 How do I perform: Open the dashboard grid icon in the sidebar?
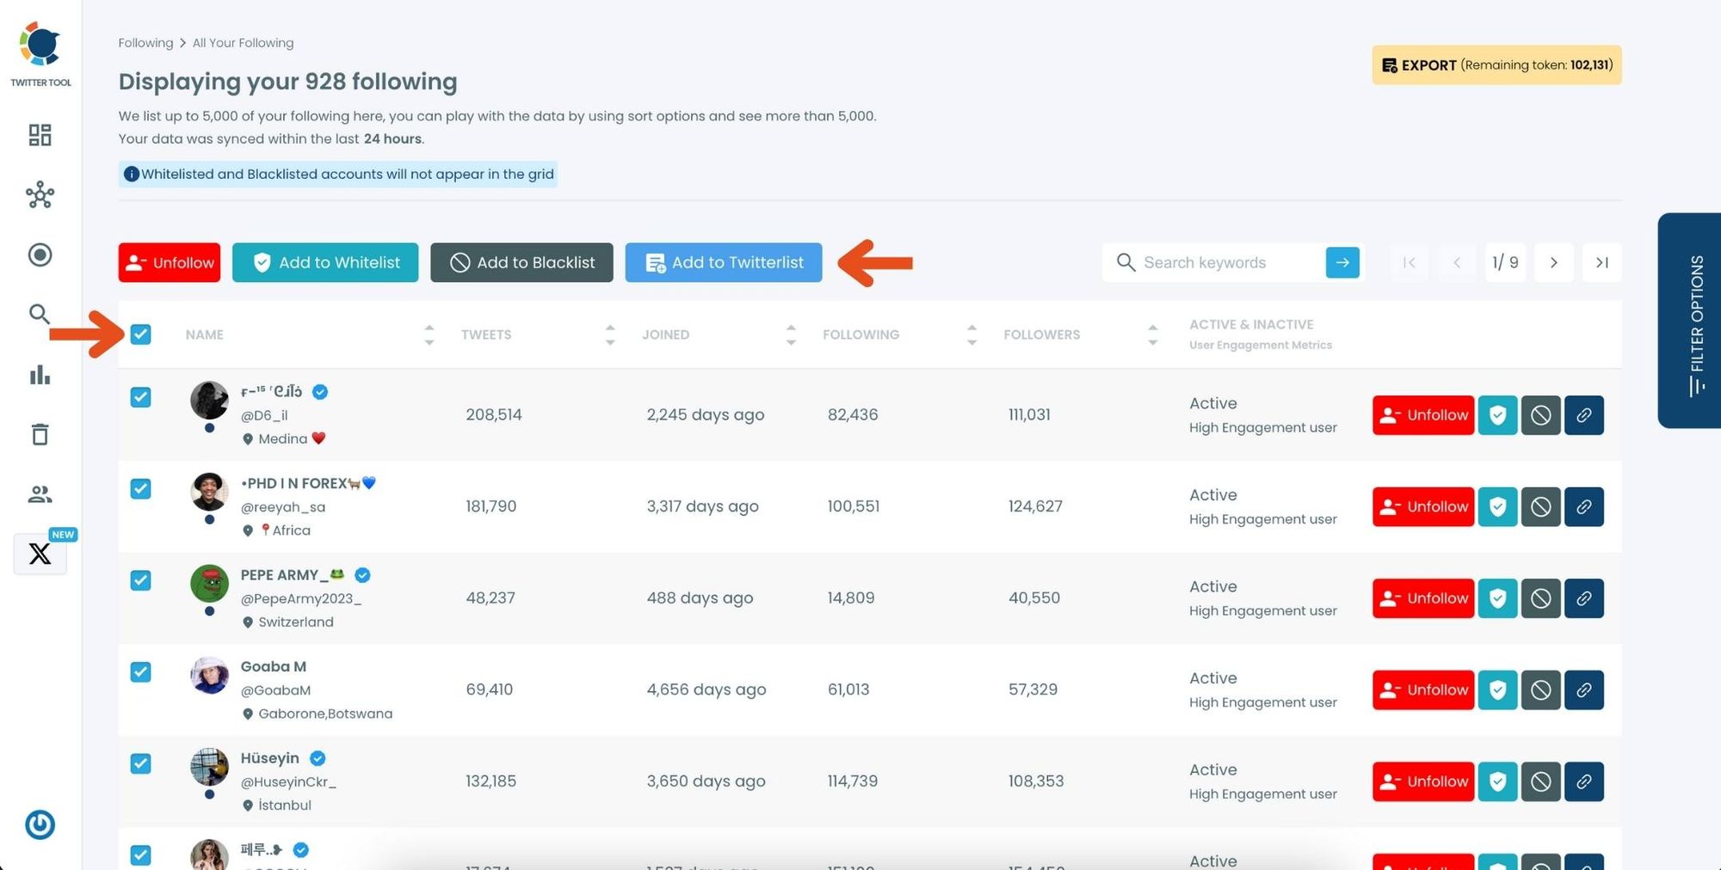40,135
